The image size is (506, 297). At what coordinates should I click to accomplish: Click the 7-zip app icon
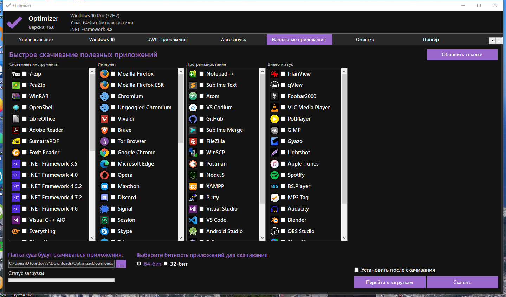point(16,74)
